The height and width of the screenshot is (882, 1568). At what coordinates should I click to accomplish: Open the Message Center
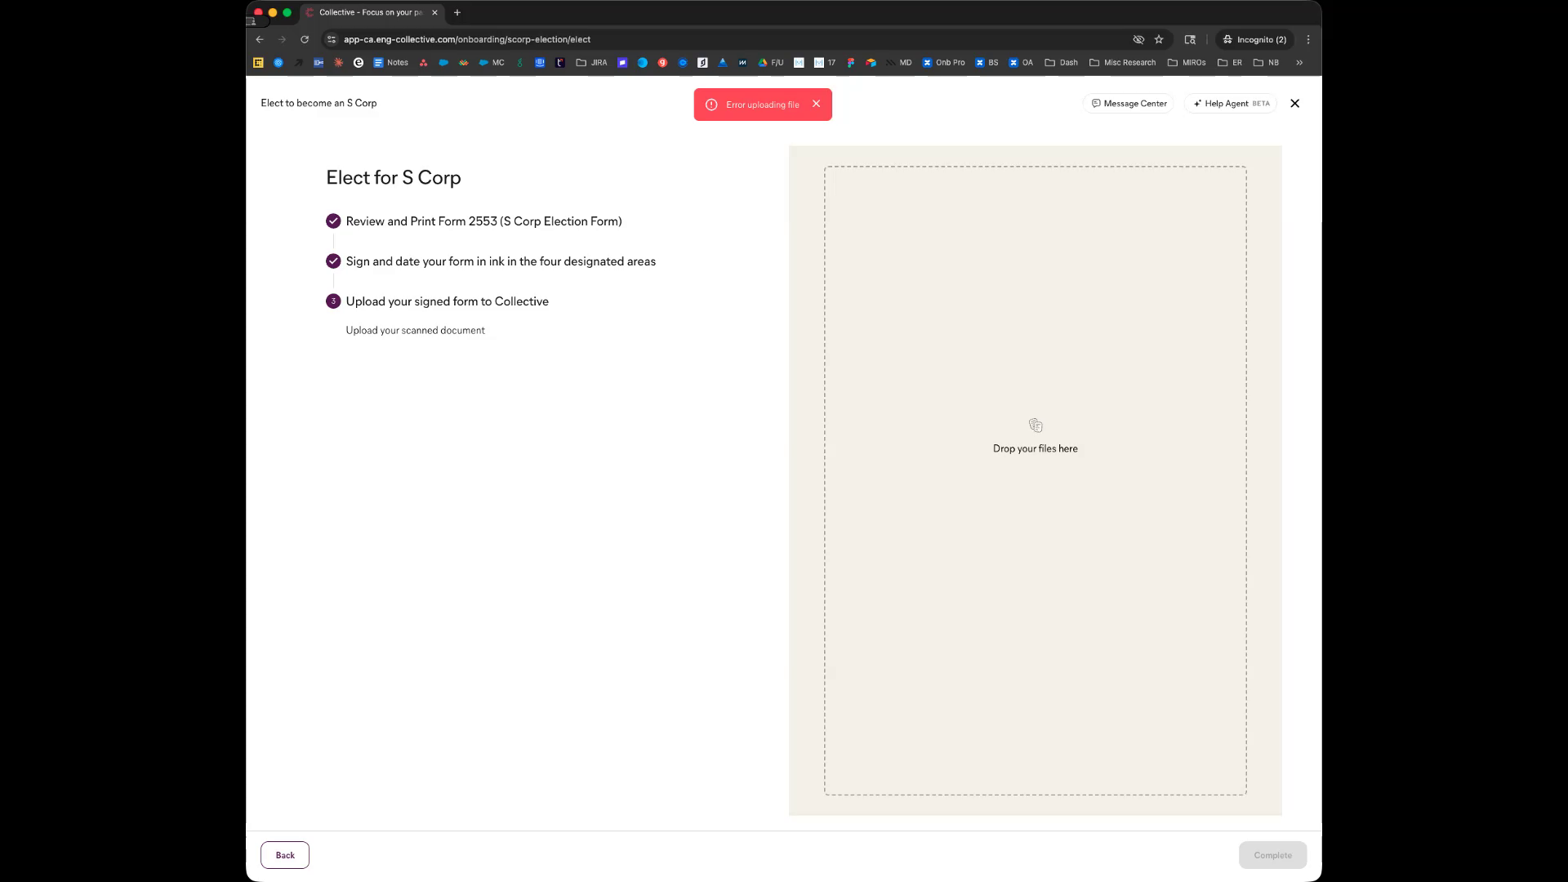point(1129,104)
